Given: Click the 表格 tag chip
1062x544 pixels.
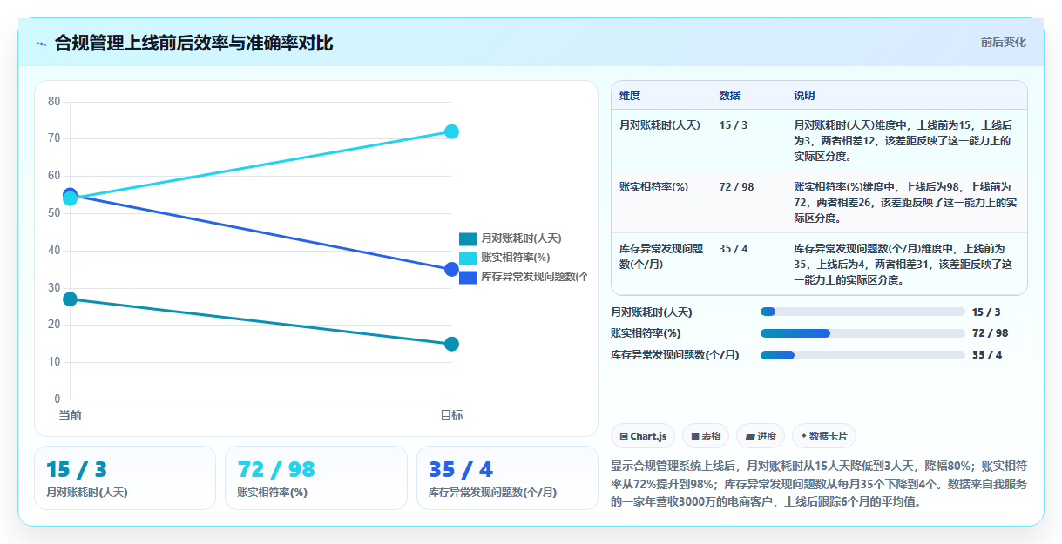Looking at the screenshot, I should (706, 436).
